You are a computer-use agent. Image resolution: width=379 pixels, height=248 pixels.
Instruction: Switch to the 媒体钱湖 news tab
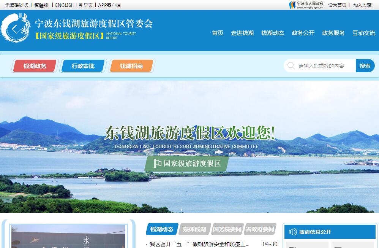click(x=194, y=229)
